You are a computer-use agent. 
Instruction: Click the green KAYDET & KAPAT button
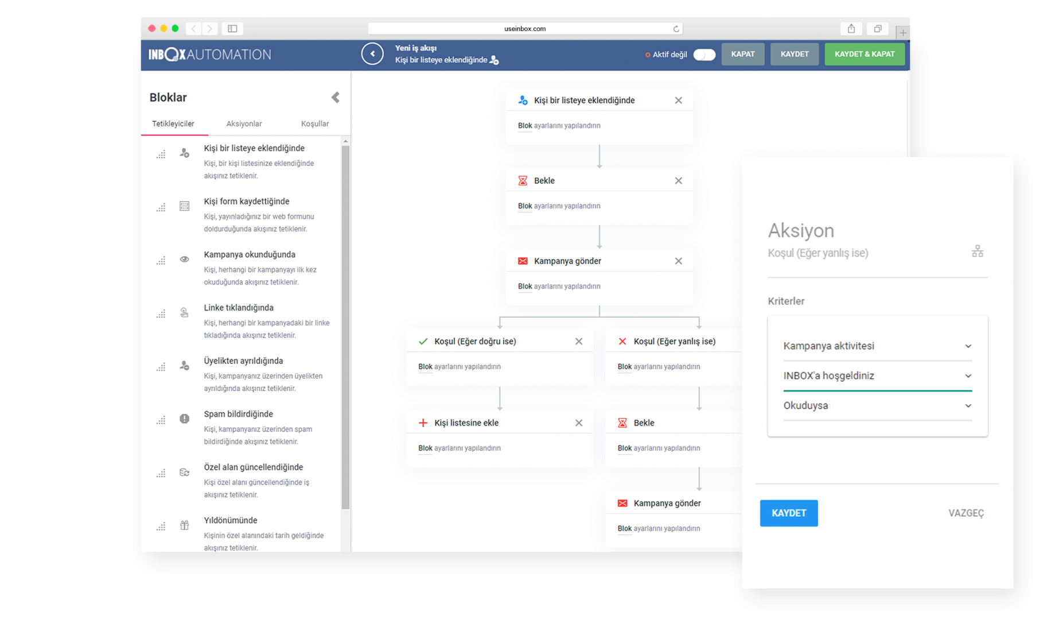click(864, 55)
